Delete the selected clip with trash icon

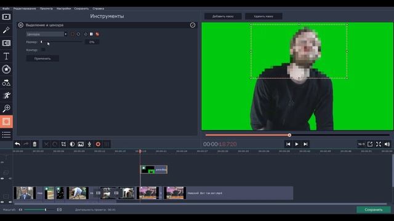tap(34, 144)
